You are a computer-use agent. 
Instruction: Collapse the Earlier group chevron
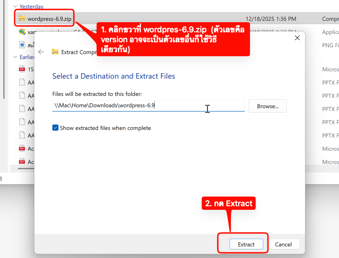16,57
